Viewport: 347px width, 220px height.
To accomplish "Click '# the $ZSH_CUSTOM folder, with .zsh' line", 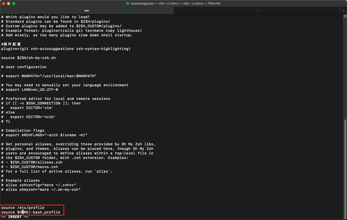I will point(65,158).
